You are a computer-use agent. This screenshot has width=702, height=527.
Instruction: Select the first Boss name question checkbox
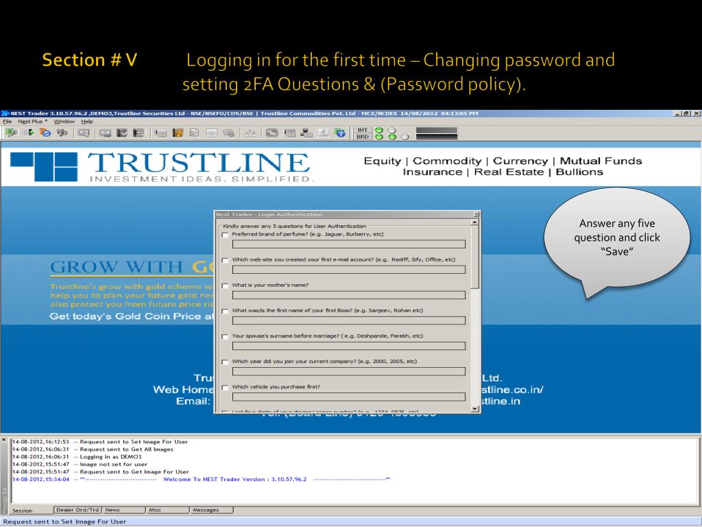click(x=225, y=311)
